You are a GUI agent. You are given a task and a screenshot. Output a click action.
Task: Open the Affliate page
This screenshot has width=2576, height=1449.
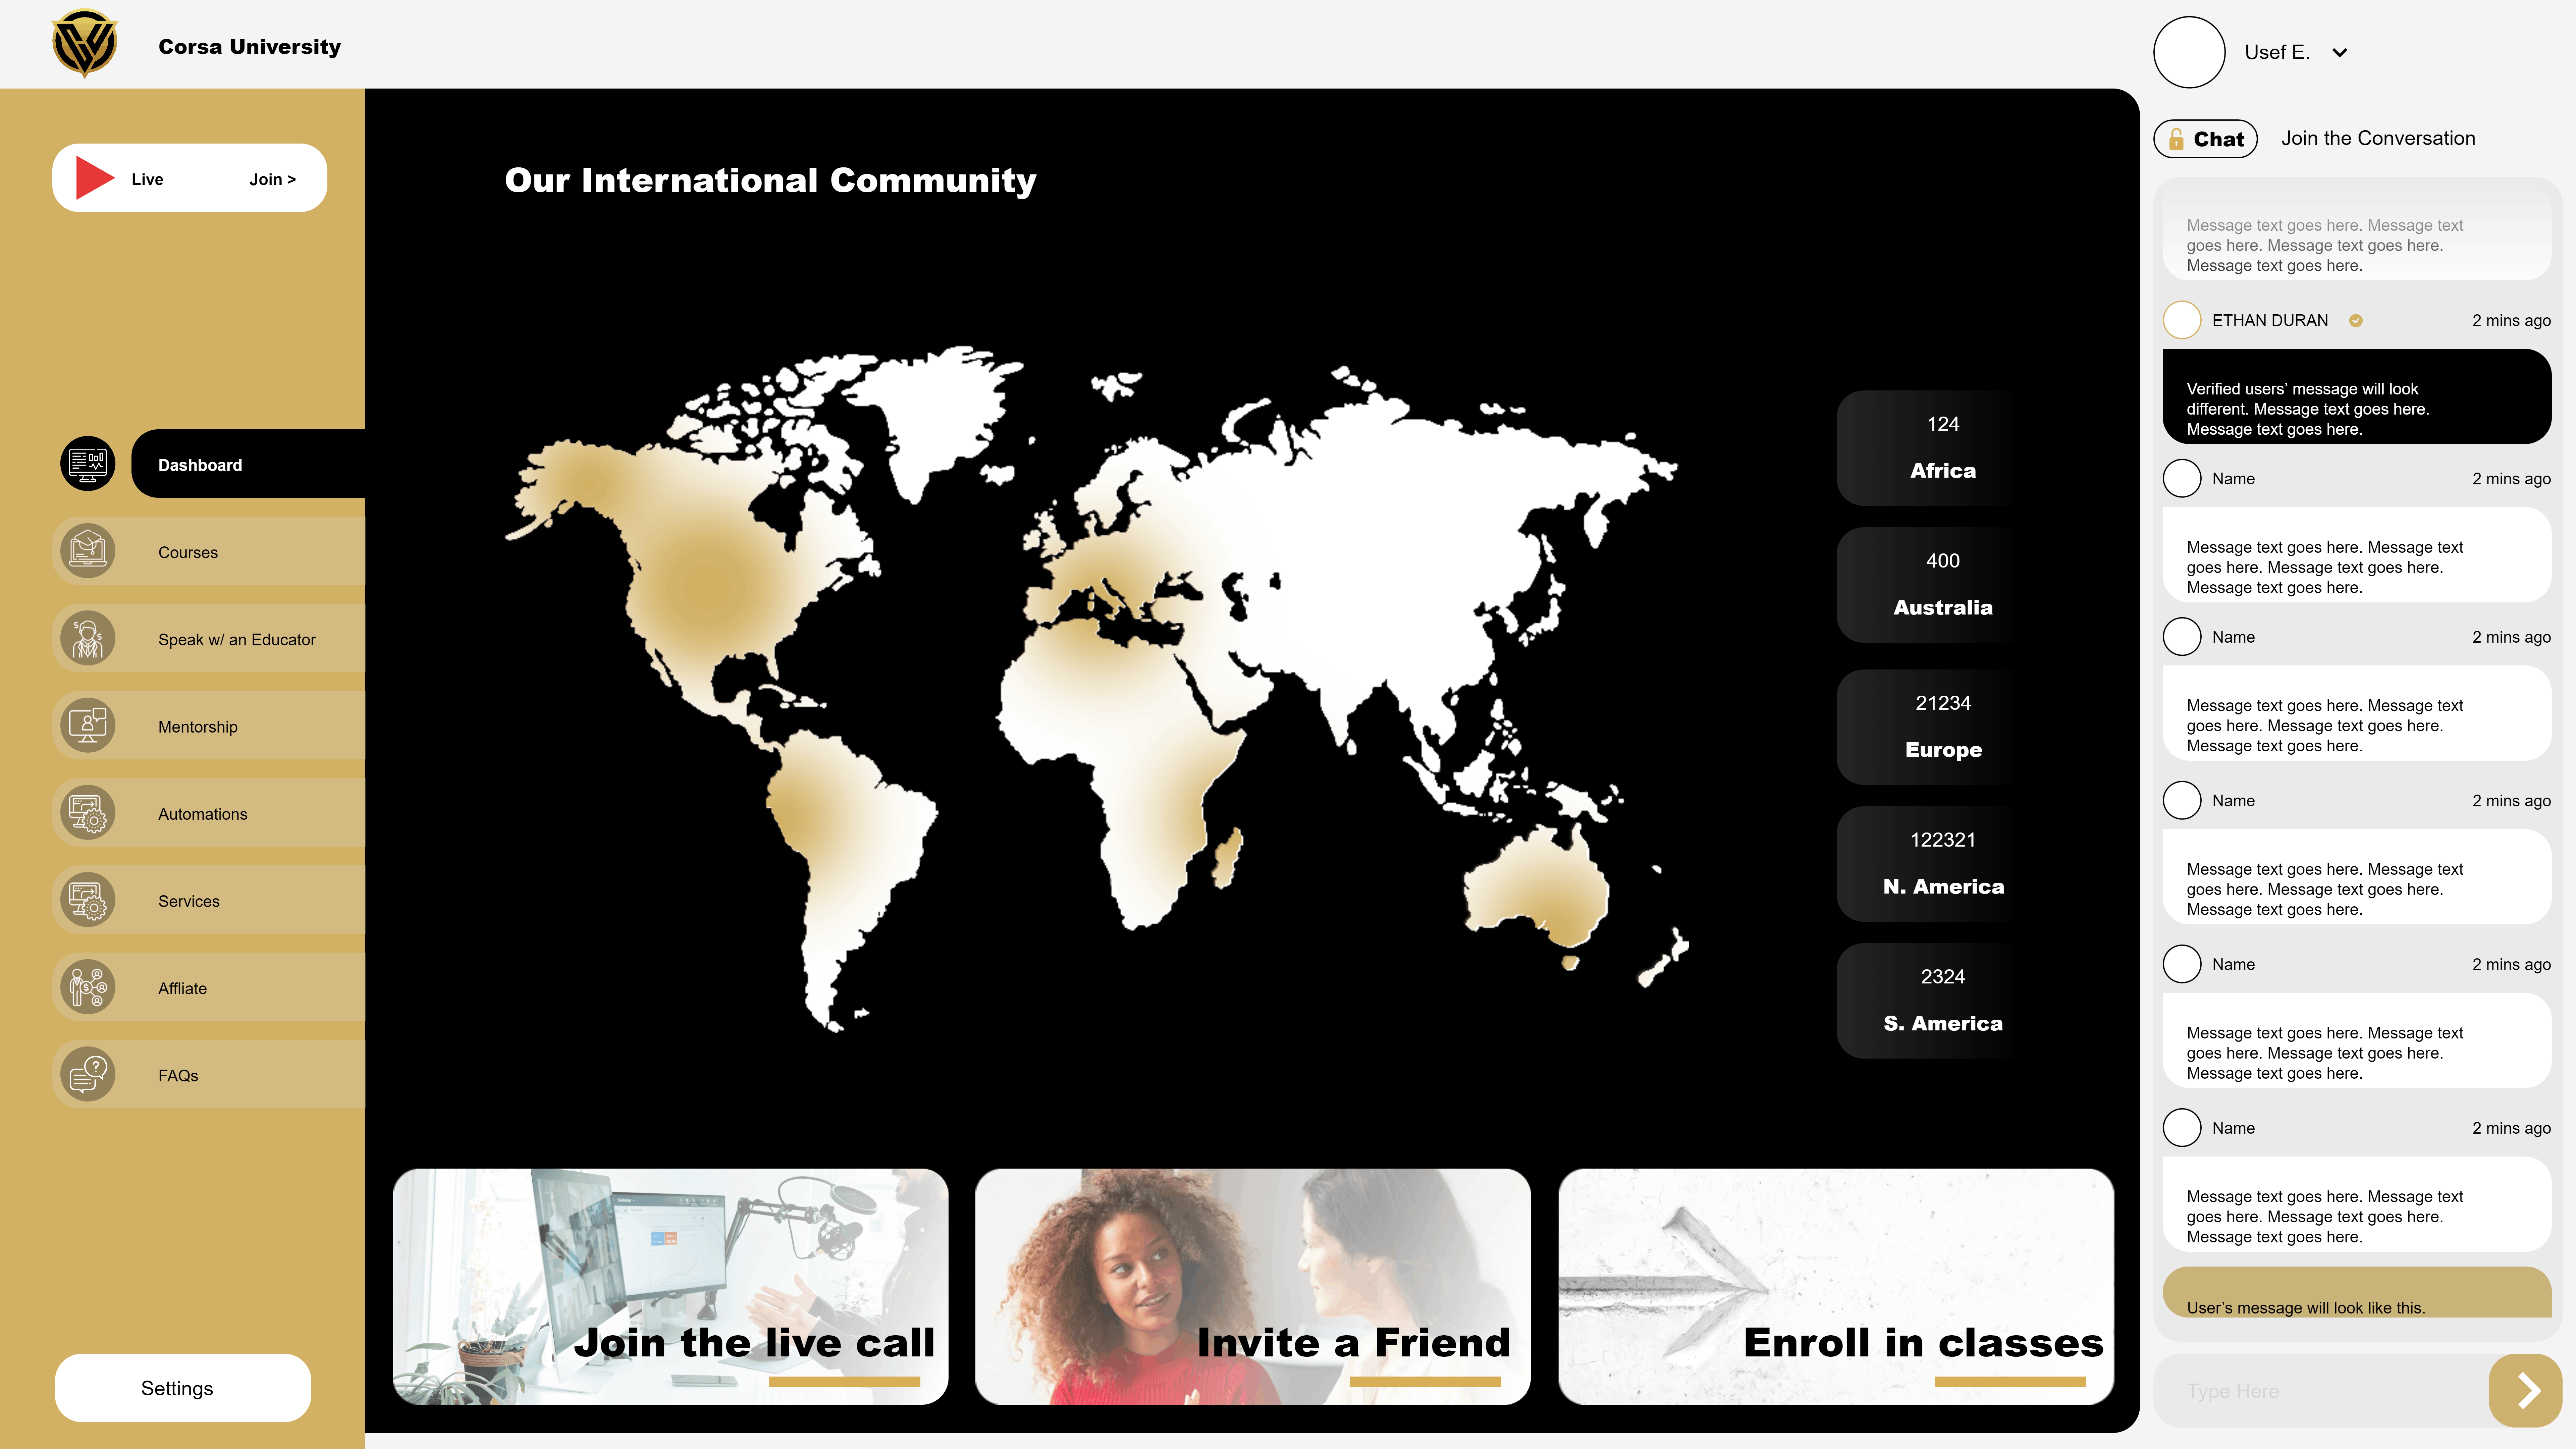point(209,987)
